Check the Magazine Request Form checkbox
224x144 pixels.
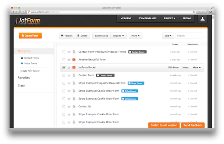pos(64,83)
